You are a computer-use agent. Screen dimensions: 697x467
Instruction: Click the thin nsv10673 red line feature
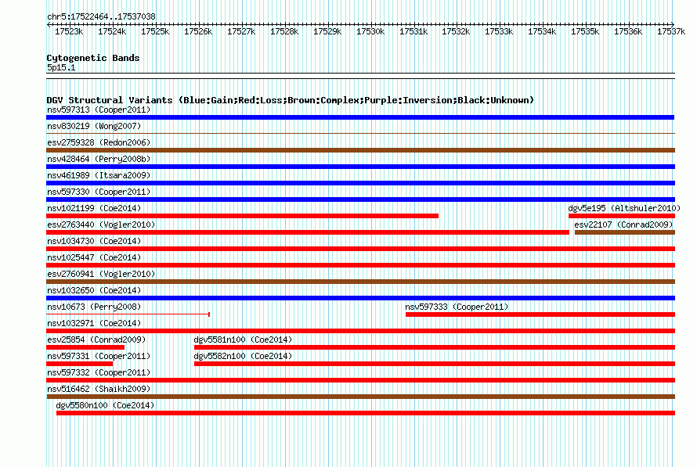pos(128,314)
